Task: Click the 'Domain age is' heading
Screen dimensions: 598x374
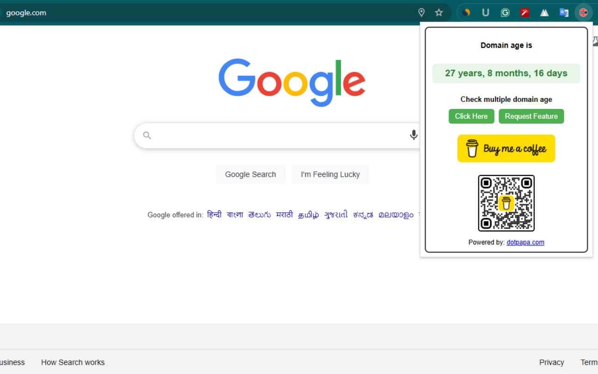Action: [x=506, y=45]
